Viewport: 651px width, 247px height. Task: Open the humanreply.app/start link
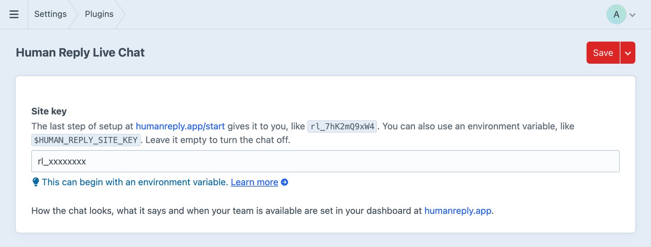tap(180, 126)
